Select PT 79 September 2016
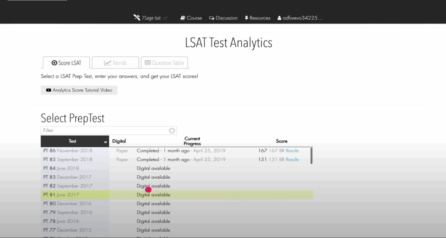Image resolution: width=446 pixels, height=238 pixels. point(68,212)
